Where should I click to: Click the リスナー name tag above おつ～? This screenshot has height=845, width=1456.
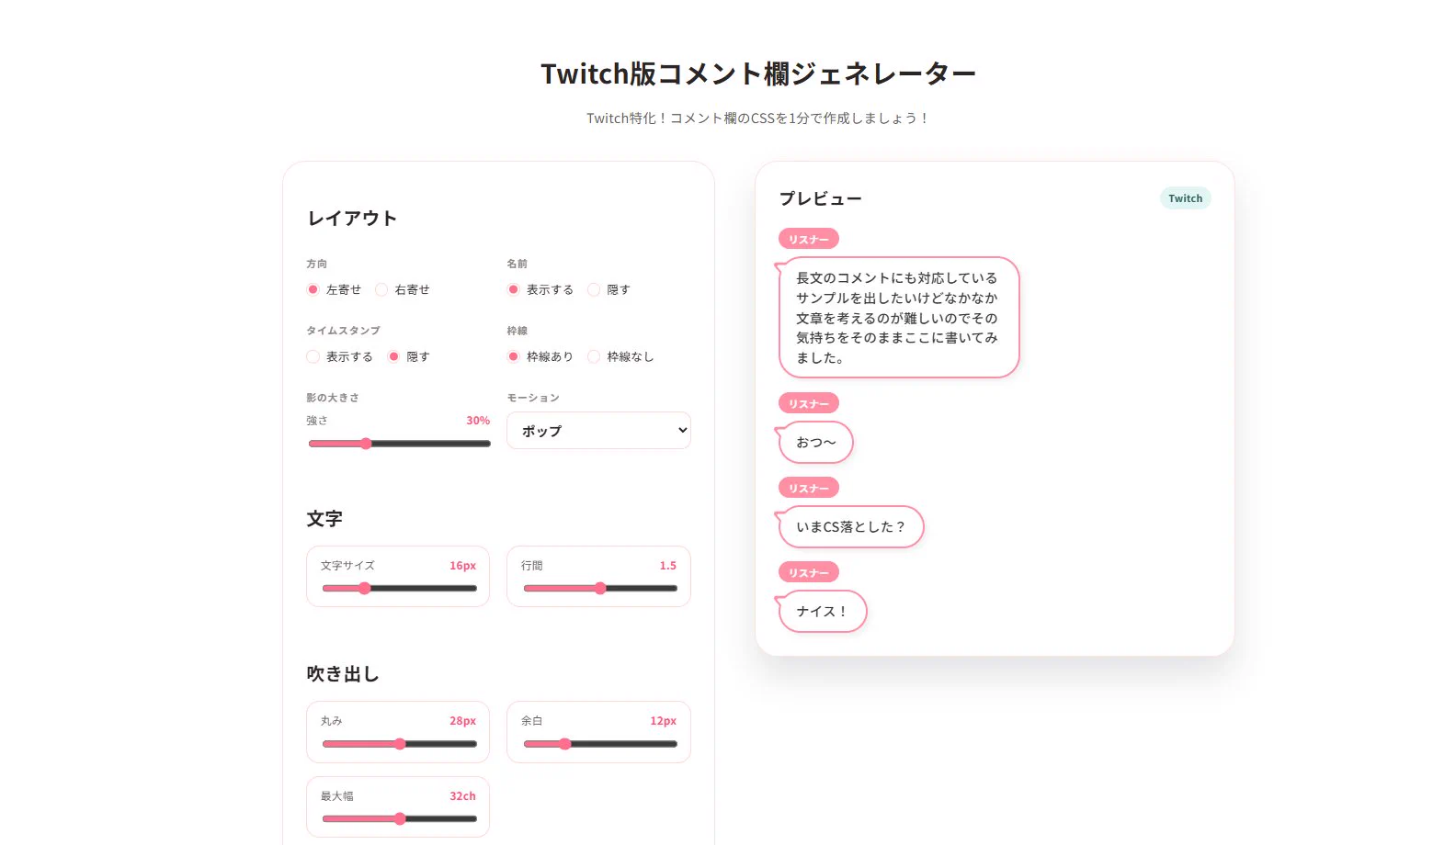(x=809, y=403)
